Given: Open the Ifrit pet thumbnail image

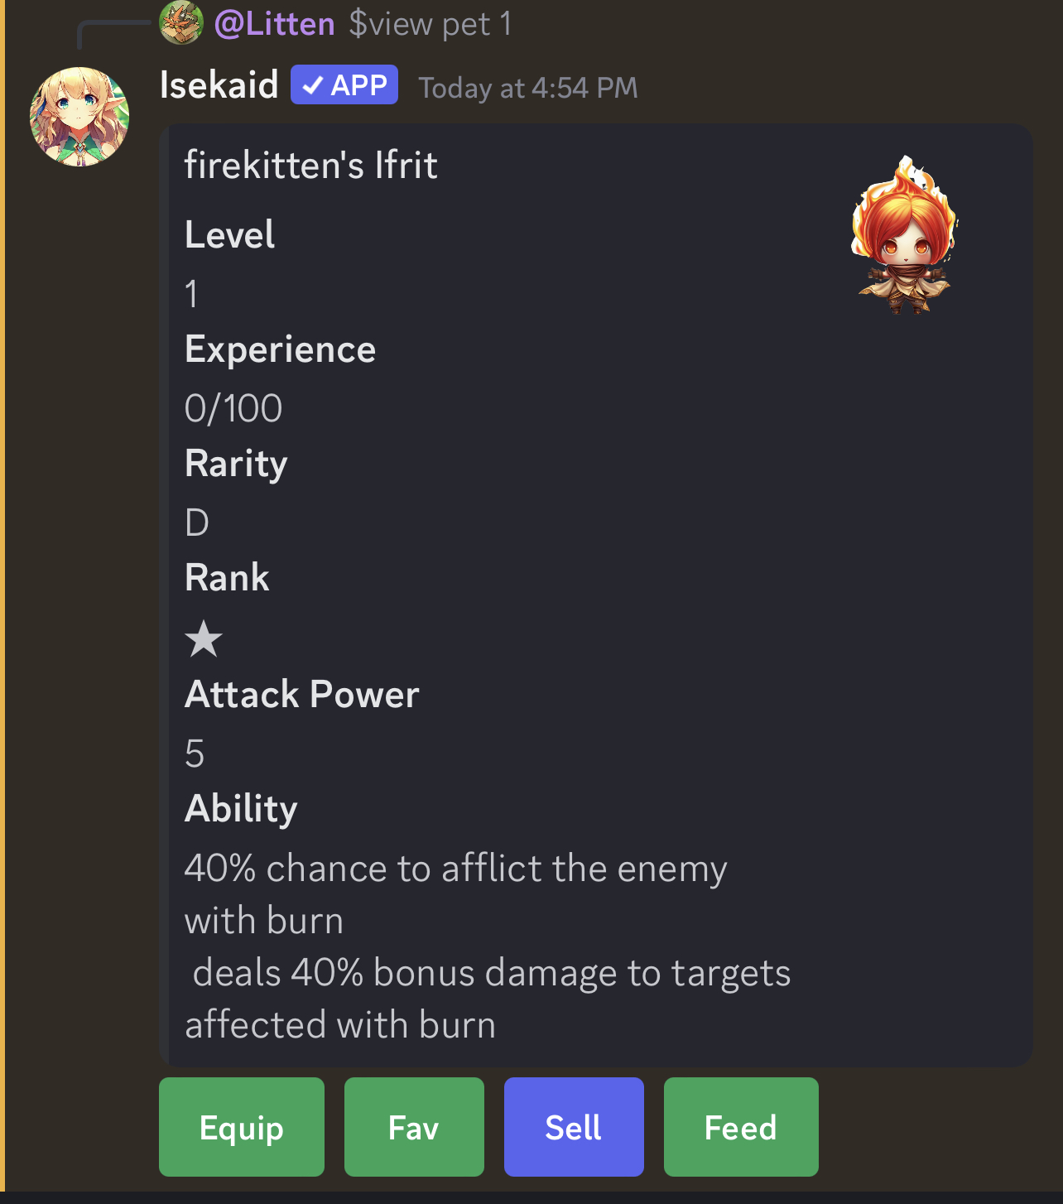Looking at the screenshot, I should point(903,235).
